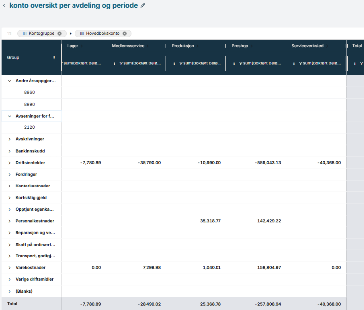Remove the Hovedbokskonto grouping chip
The height and width of the screenshot is (310, 364).
(x=125, y=33)
